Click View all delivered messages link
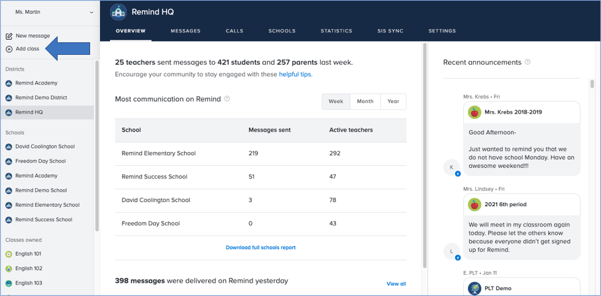Image resolution: width=601 pixels, height=296 pixels. click(396, 284)
